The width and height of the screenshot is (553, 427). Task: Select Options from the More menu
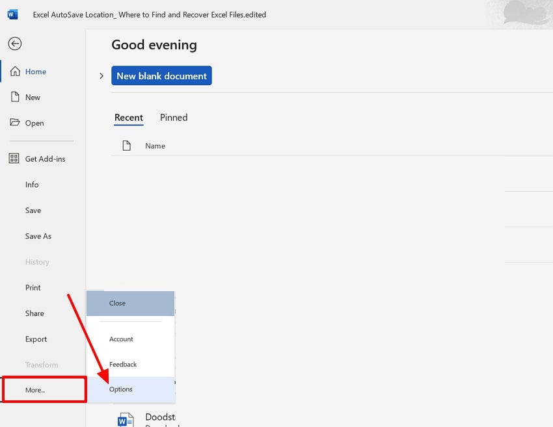120,389
